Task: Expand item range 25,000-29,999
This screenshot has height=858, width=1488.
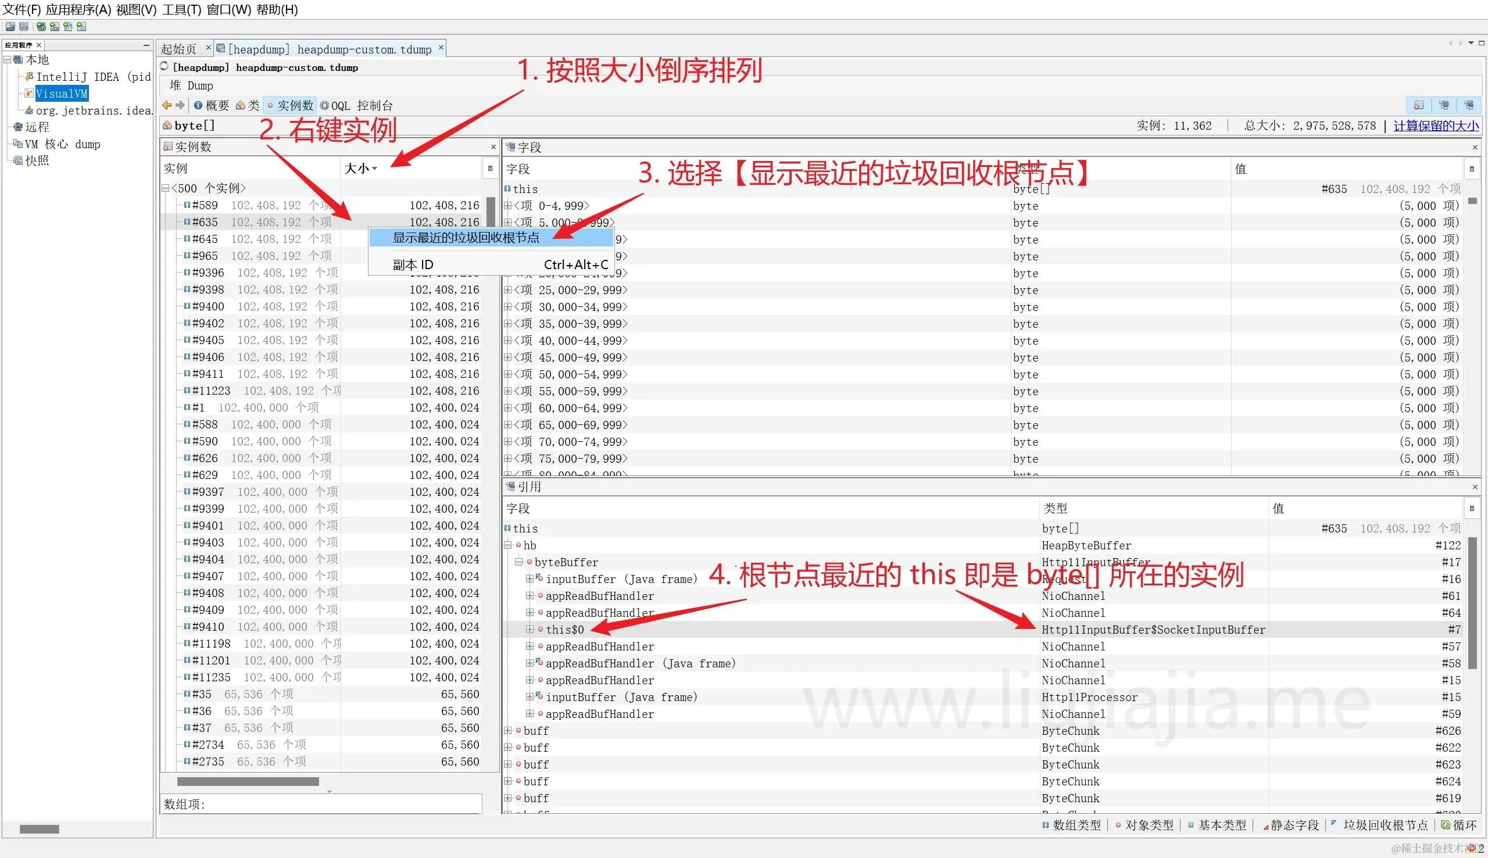Action: [x=508, y=290]
